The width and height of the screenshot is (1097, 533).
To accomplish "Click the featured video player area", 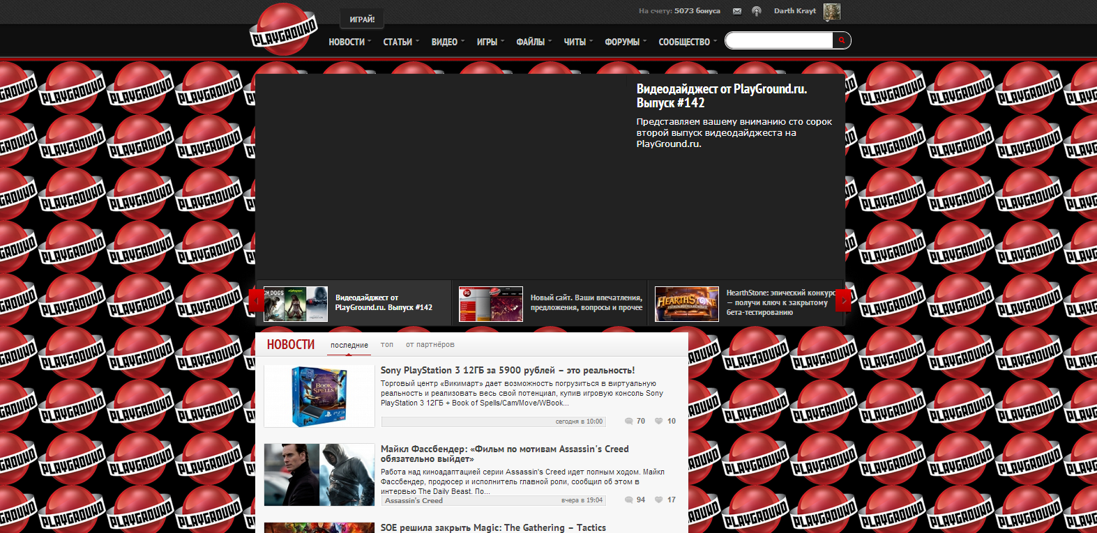I will (441, 177).
